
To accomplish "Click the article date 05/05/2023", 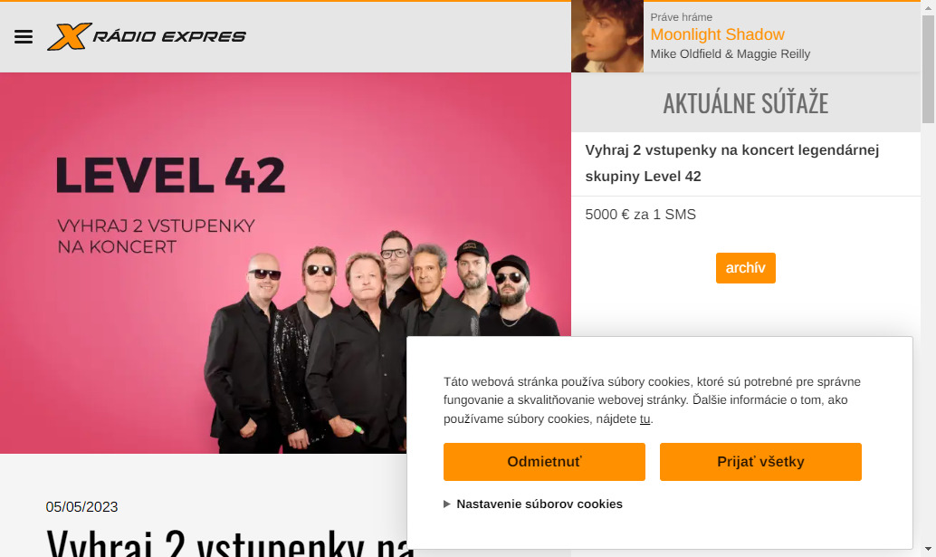I will [x=81, y=507].
